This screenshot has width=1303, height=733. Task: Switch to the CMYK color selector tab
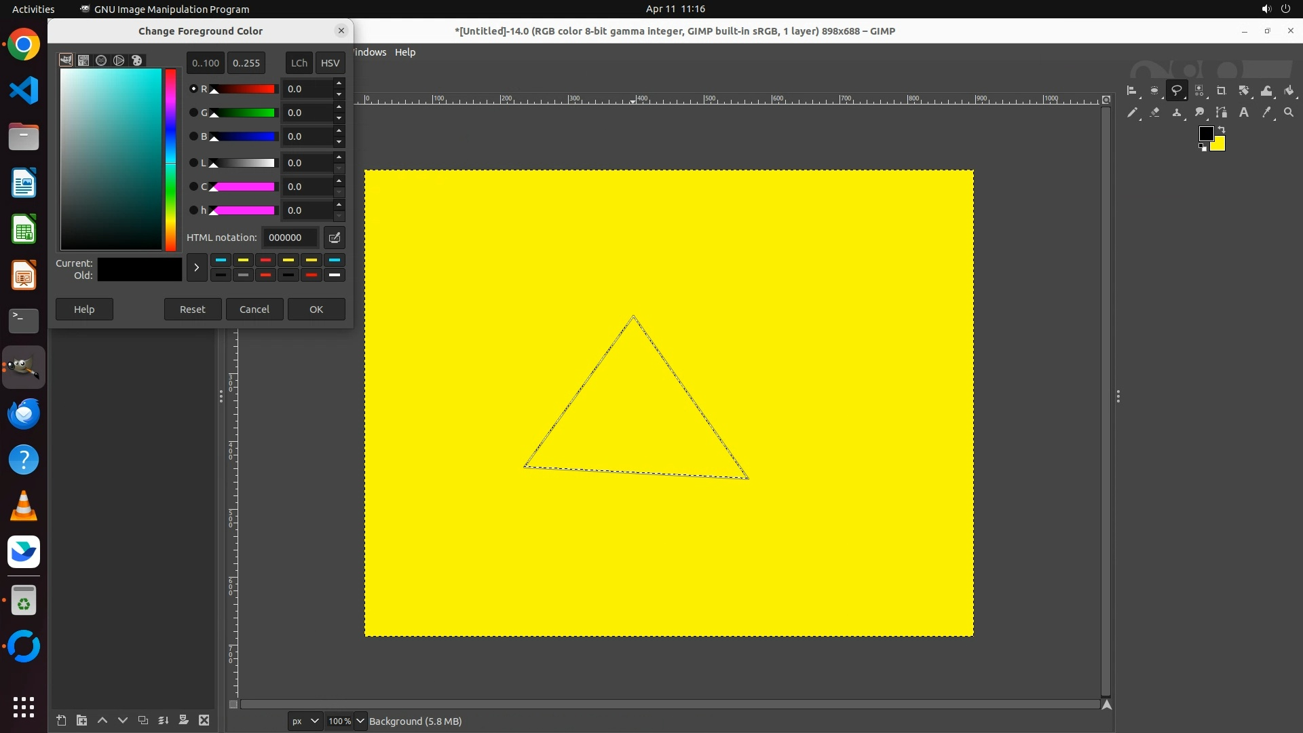tap(83, 60)
